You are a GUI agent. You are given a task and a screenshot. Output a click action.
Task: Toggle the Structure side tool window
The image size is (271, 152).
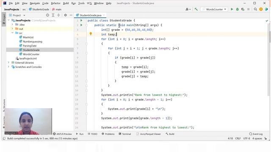pos(4,105)
